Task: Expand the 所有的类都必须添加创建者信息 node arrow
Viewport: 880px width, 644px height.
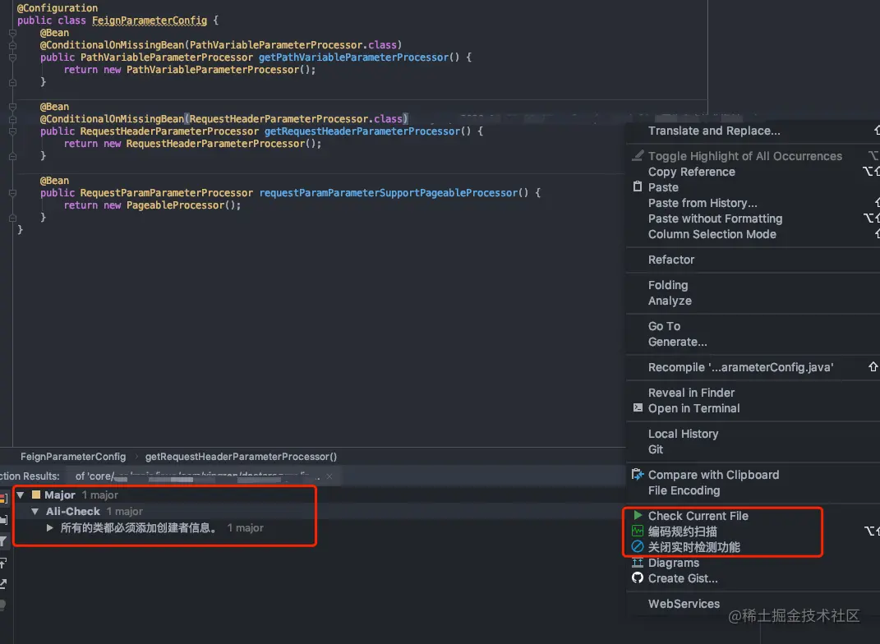Action: (49, 528)
